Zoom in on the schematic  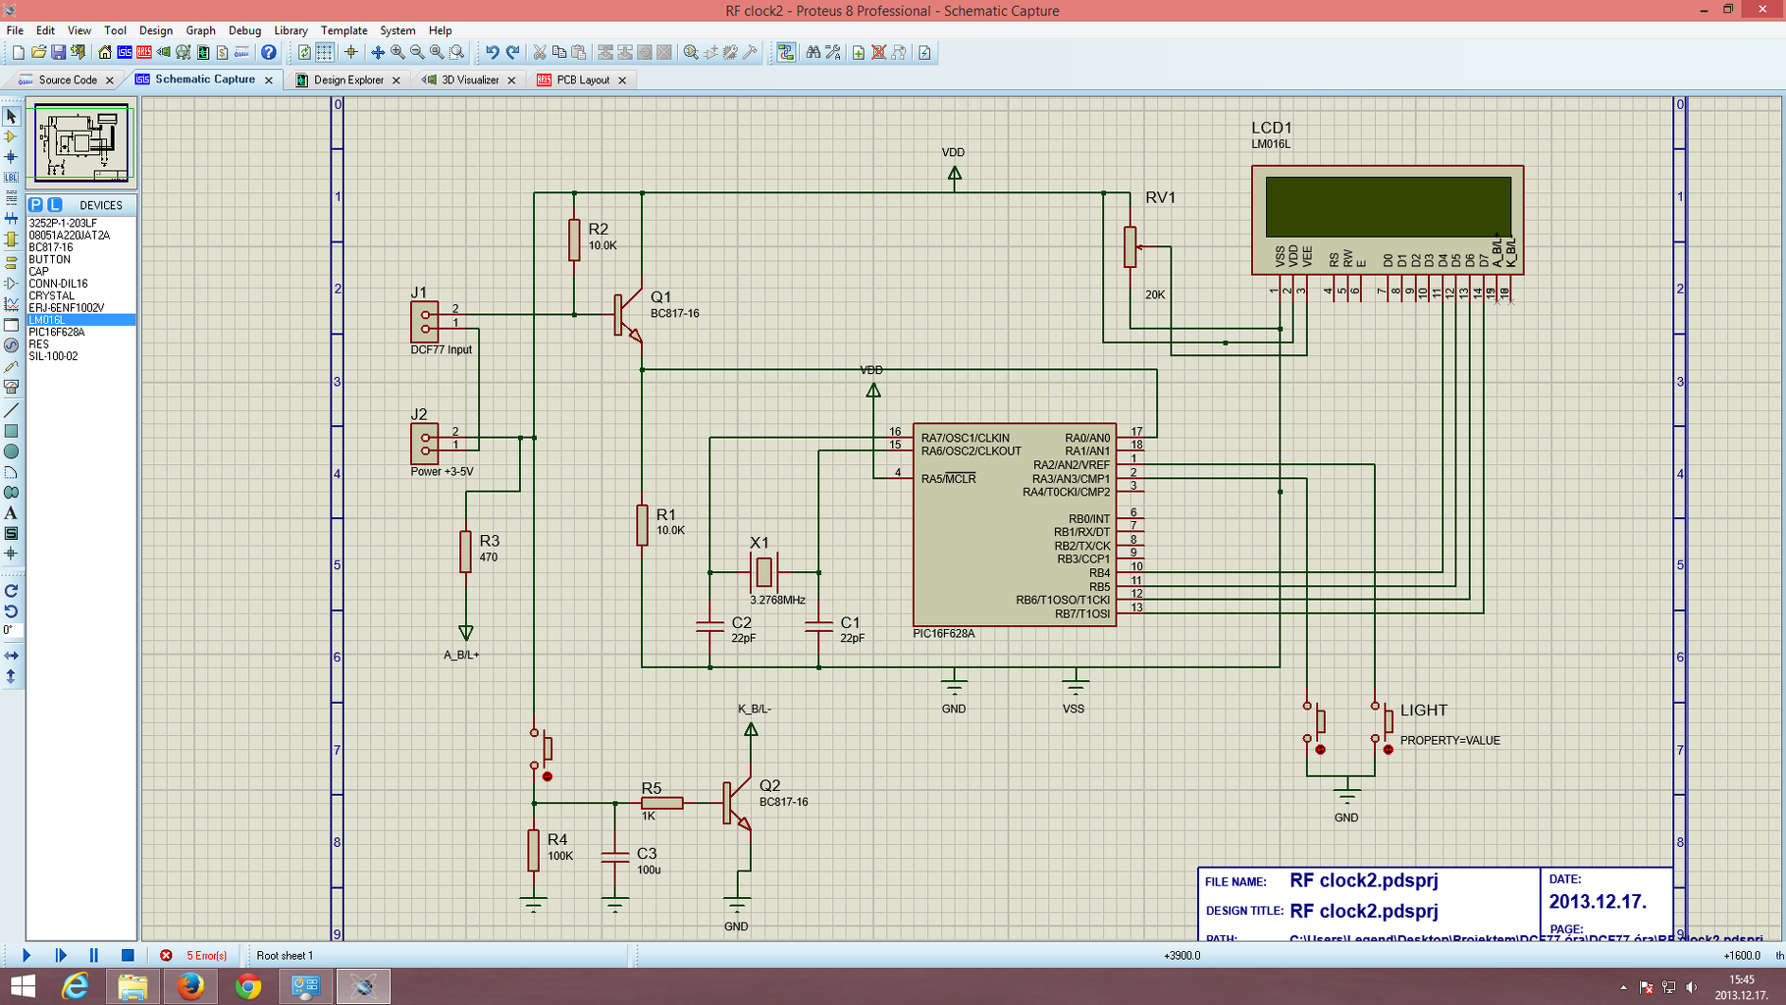[x=397, y=53]
